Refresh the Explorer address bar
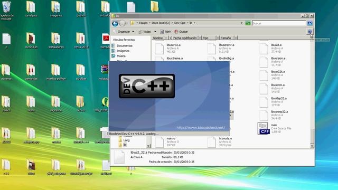The width and height of the screenshot is (338, 190). pyautogui.click(x=248, y=23)
